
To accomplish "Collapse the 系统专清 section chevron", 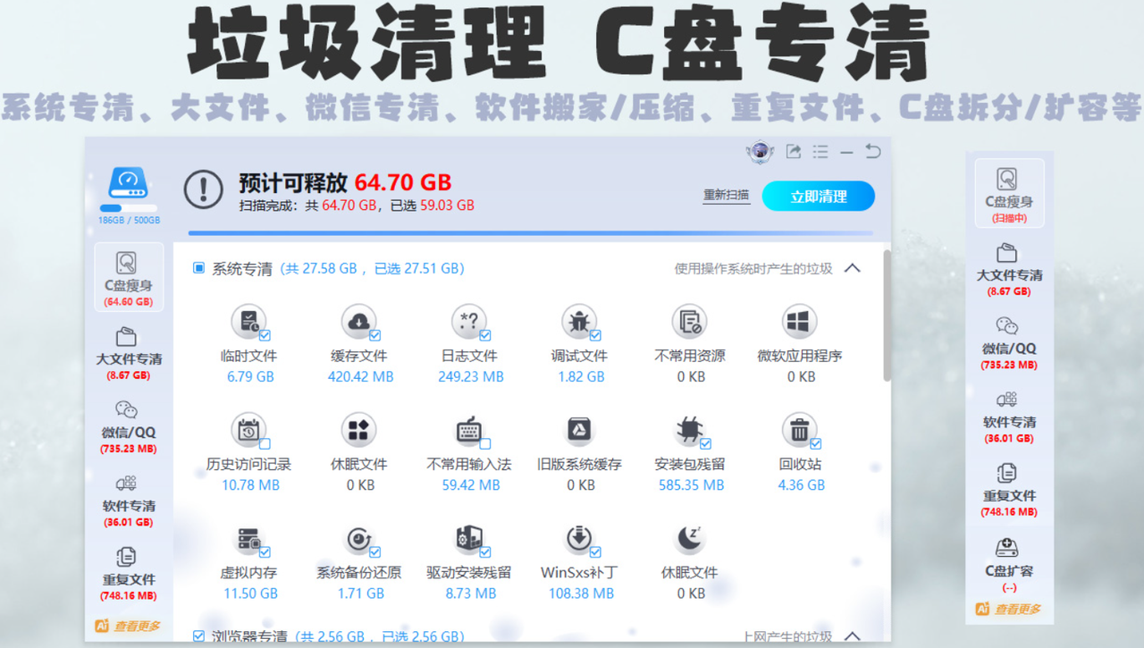I will (852, 268).
